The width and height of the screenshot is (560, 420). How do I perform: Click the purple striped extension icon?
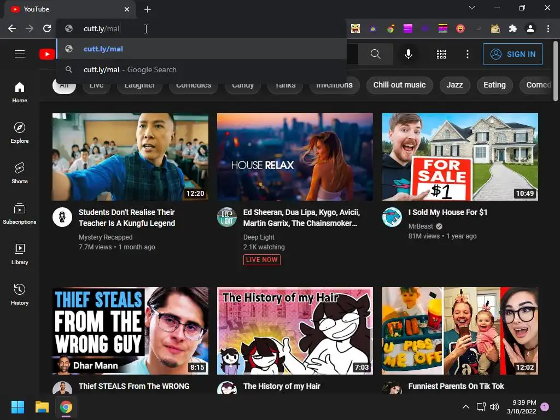click(408, 28)
